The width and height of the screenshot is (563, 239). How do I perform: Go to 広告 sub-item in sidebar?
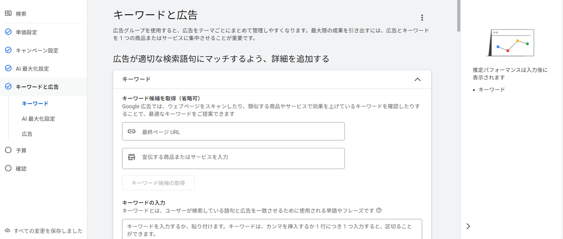pyautogui.click(x=27, y=134)
